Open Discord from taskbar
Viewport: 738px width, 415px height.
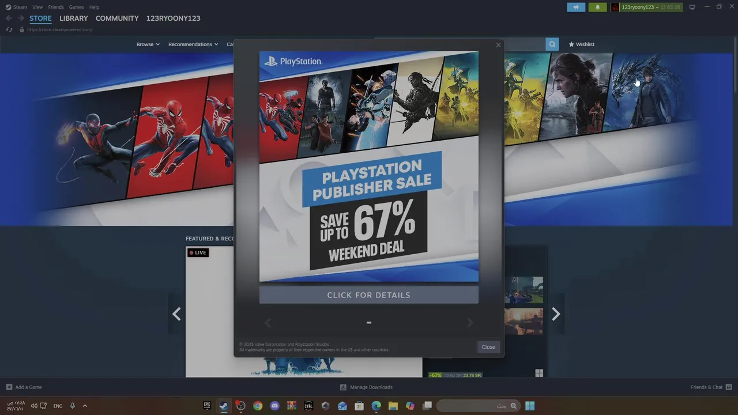click(x=274, y=406)
